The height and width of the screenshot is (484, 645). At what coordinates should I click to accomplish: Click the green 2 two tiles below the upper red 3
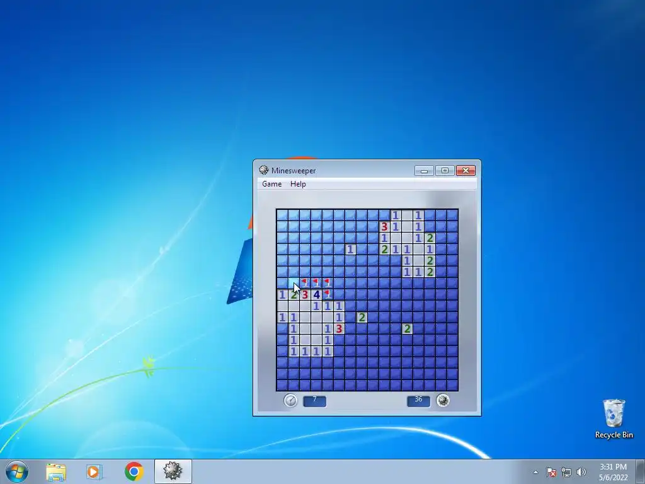pyautogui.click(x=384, y=249)
